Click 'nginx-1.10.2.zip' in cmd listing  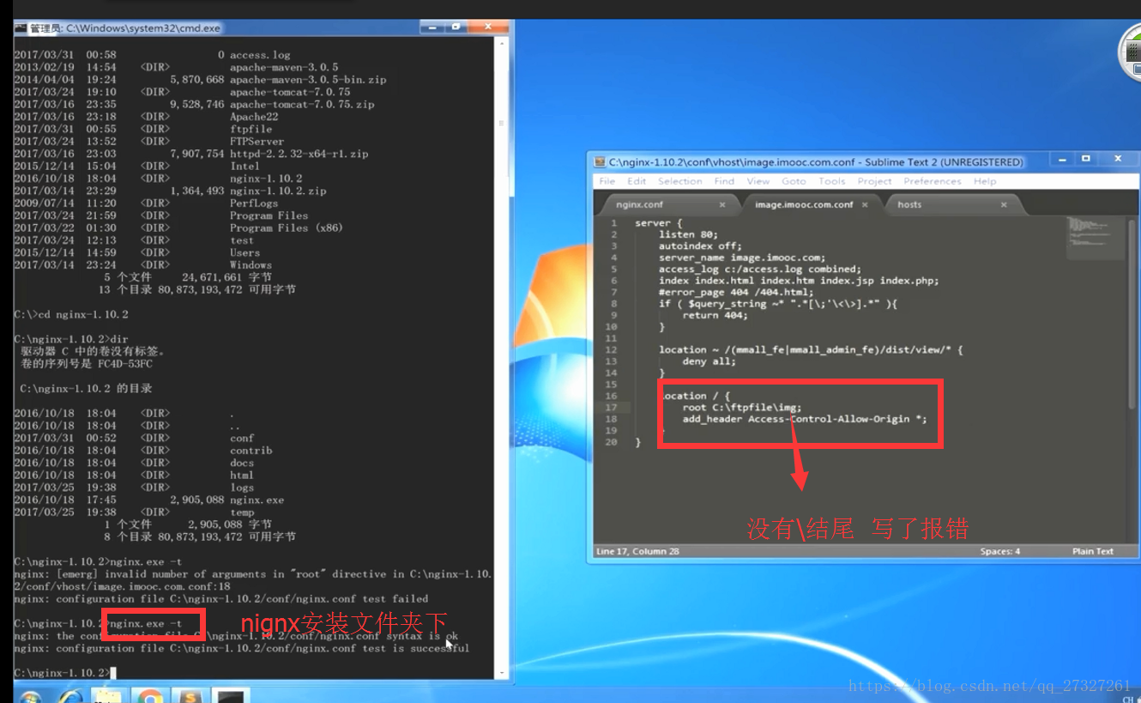point(278,191)
